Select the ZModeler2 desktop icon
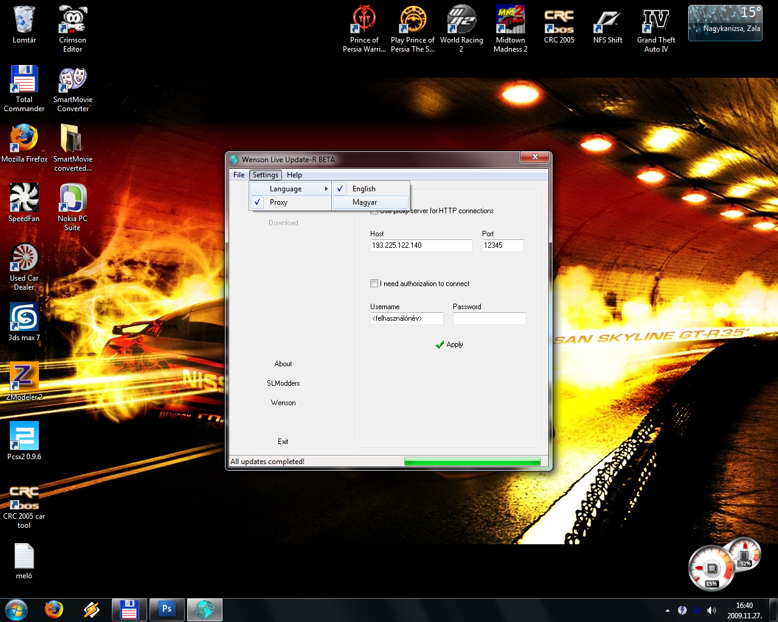Viewport: 778px width, 622px height. click(x=24, y=382)
